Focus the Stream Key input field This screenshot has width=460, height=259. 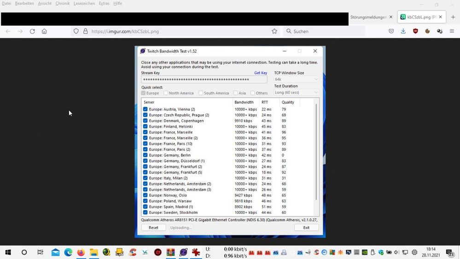pyautogui.click(x=204, y=79)
